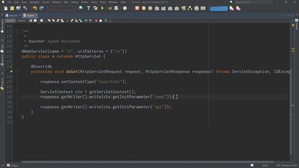Open the project configuration combo box
299x168 pixels.
(x=63, y=8)
